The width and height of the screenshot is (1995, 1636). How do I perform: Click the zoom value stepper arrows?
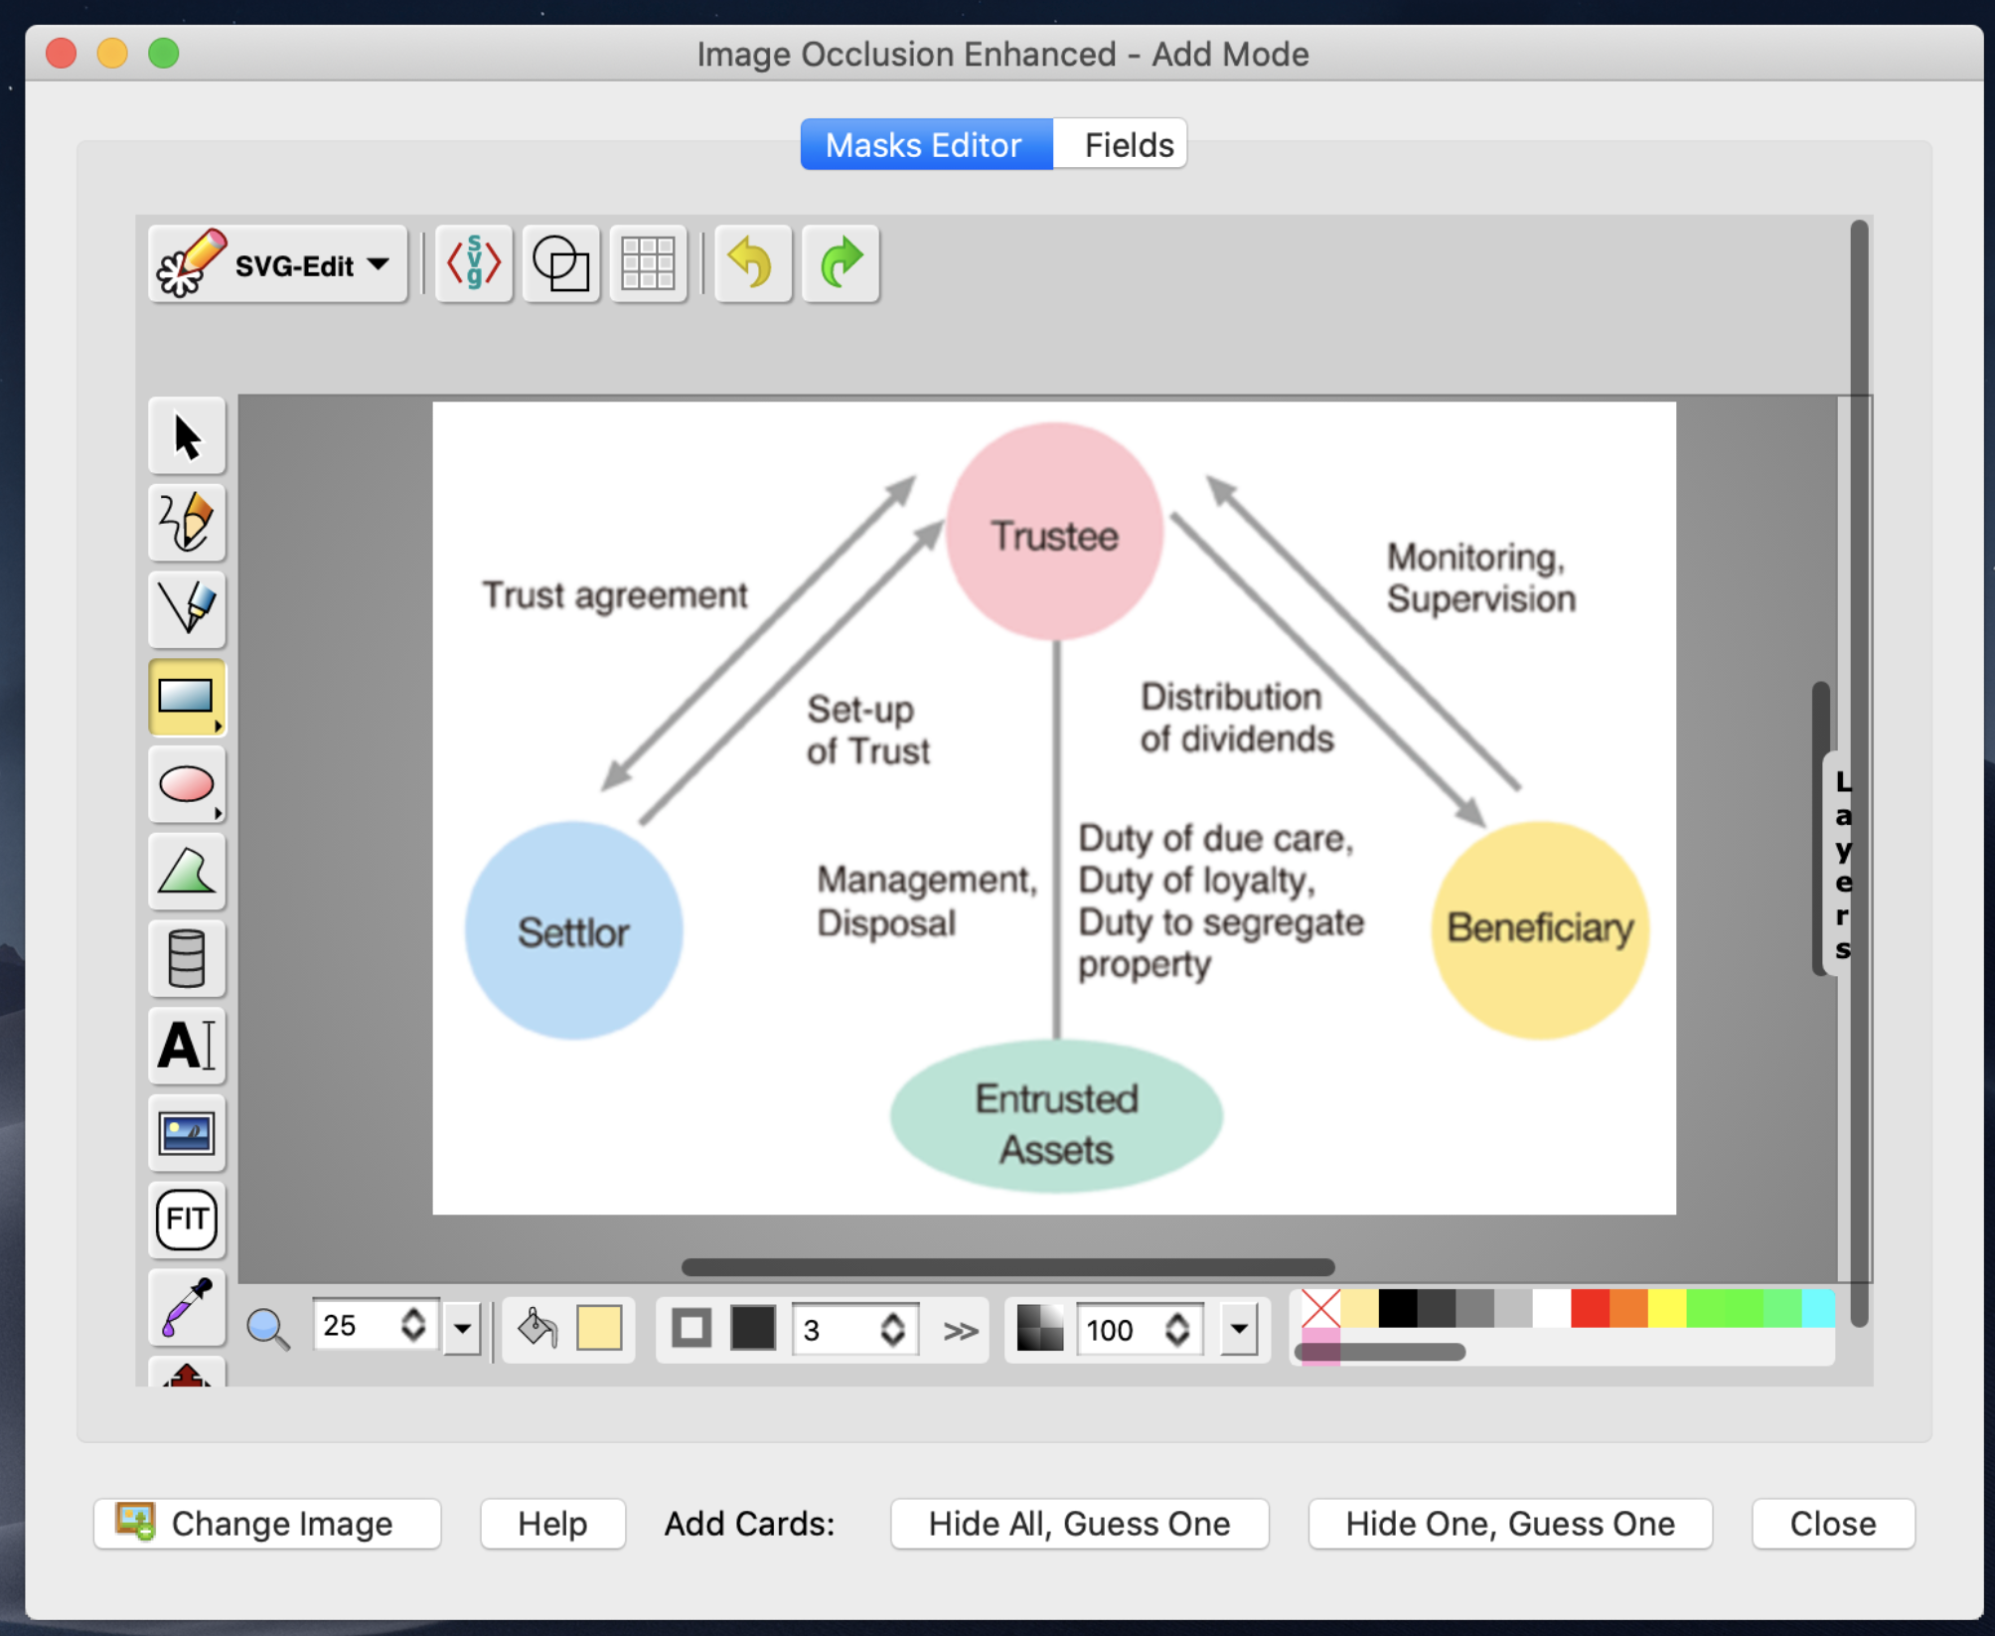pos(414,1325)
